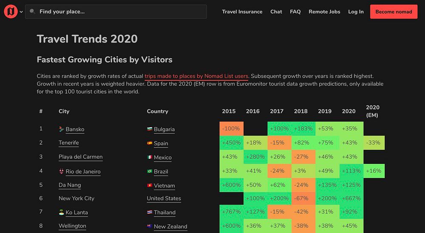Viewport: 425px width, 233px height.
Task: Click New York City's +667% cell
Action: point(351,198)
